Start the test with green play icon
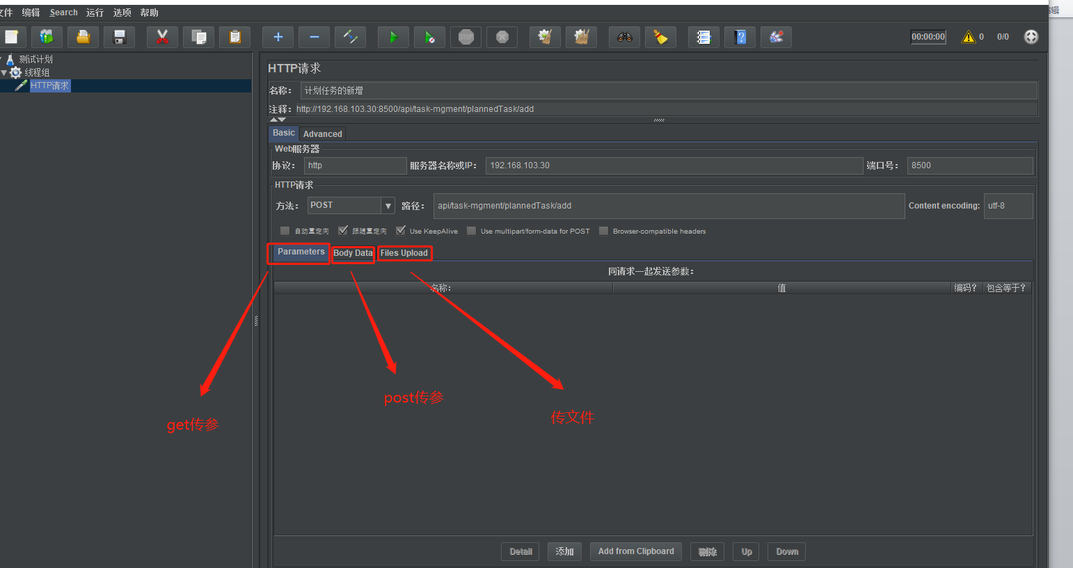The width and height of the screenshot is (1073, 568). 393,37
